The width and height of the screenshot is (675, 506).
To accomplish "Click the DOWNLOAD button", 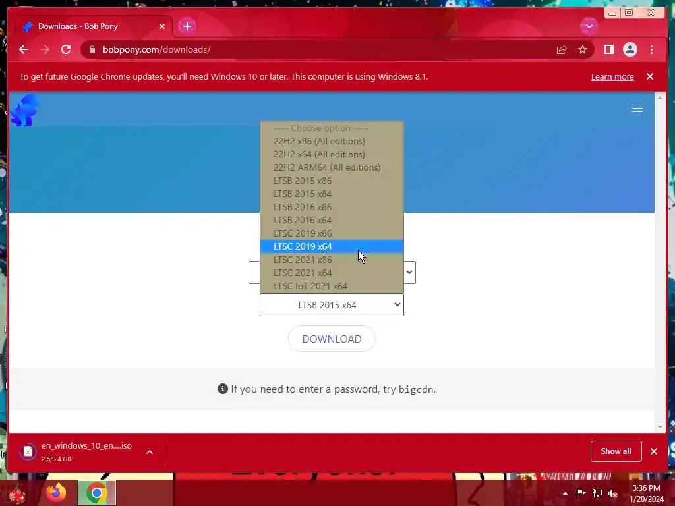I will (332, 339).
